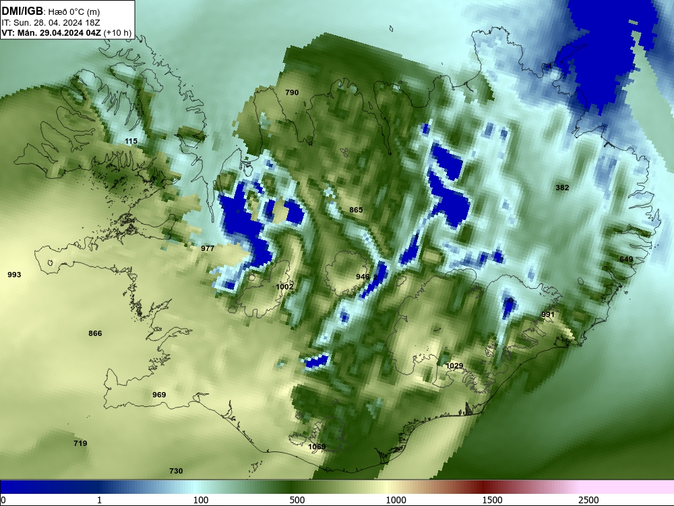Click the 1069 height value

(x=317, y=447)
